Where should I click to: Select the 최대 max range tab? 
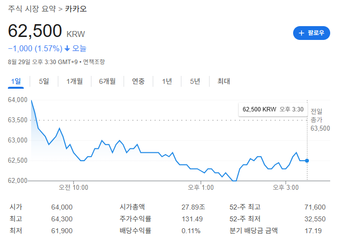coord(223,81)
